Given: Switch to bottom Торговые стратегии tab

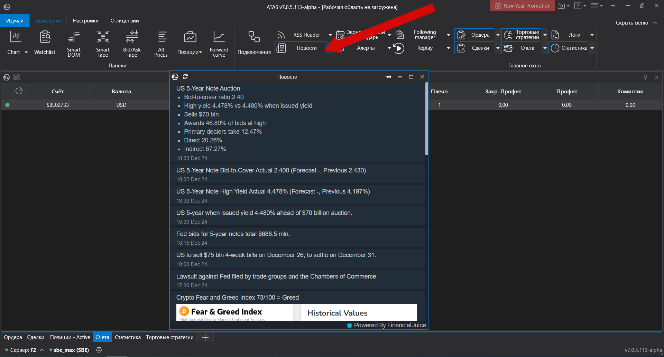Looking at the screenshot, I should pos(169,337).
